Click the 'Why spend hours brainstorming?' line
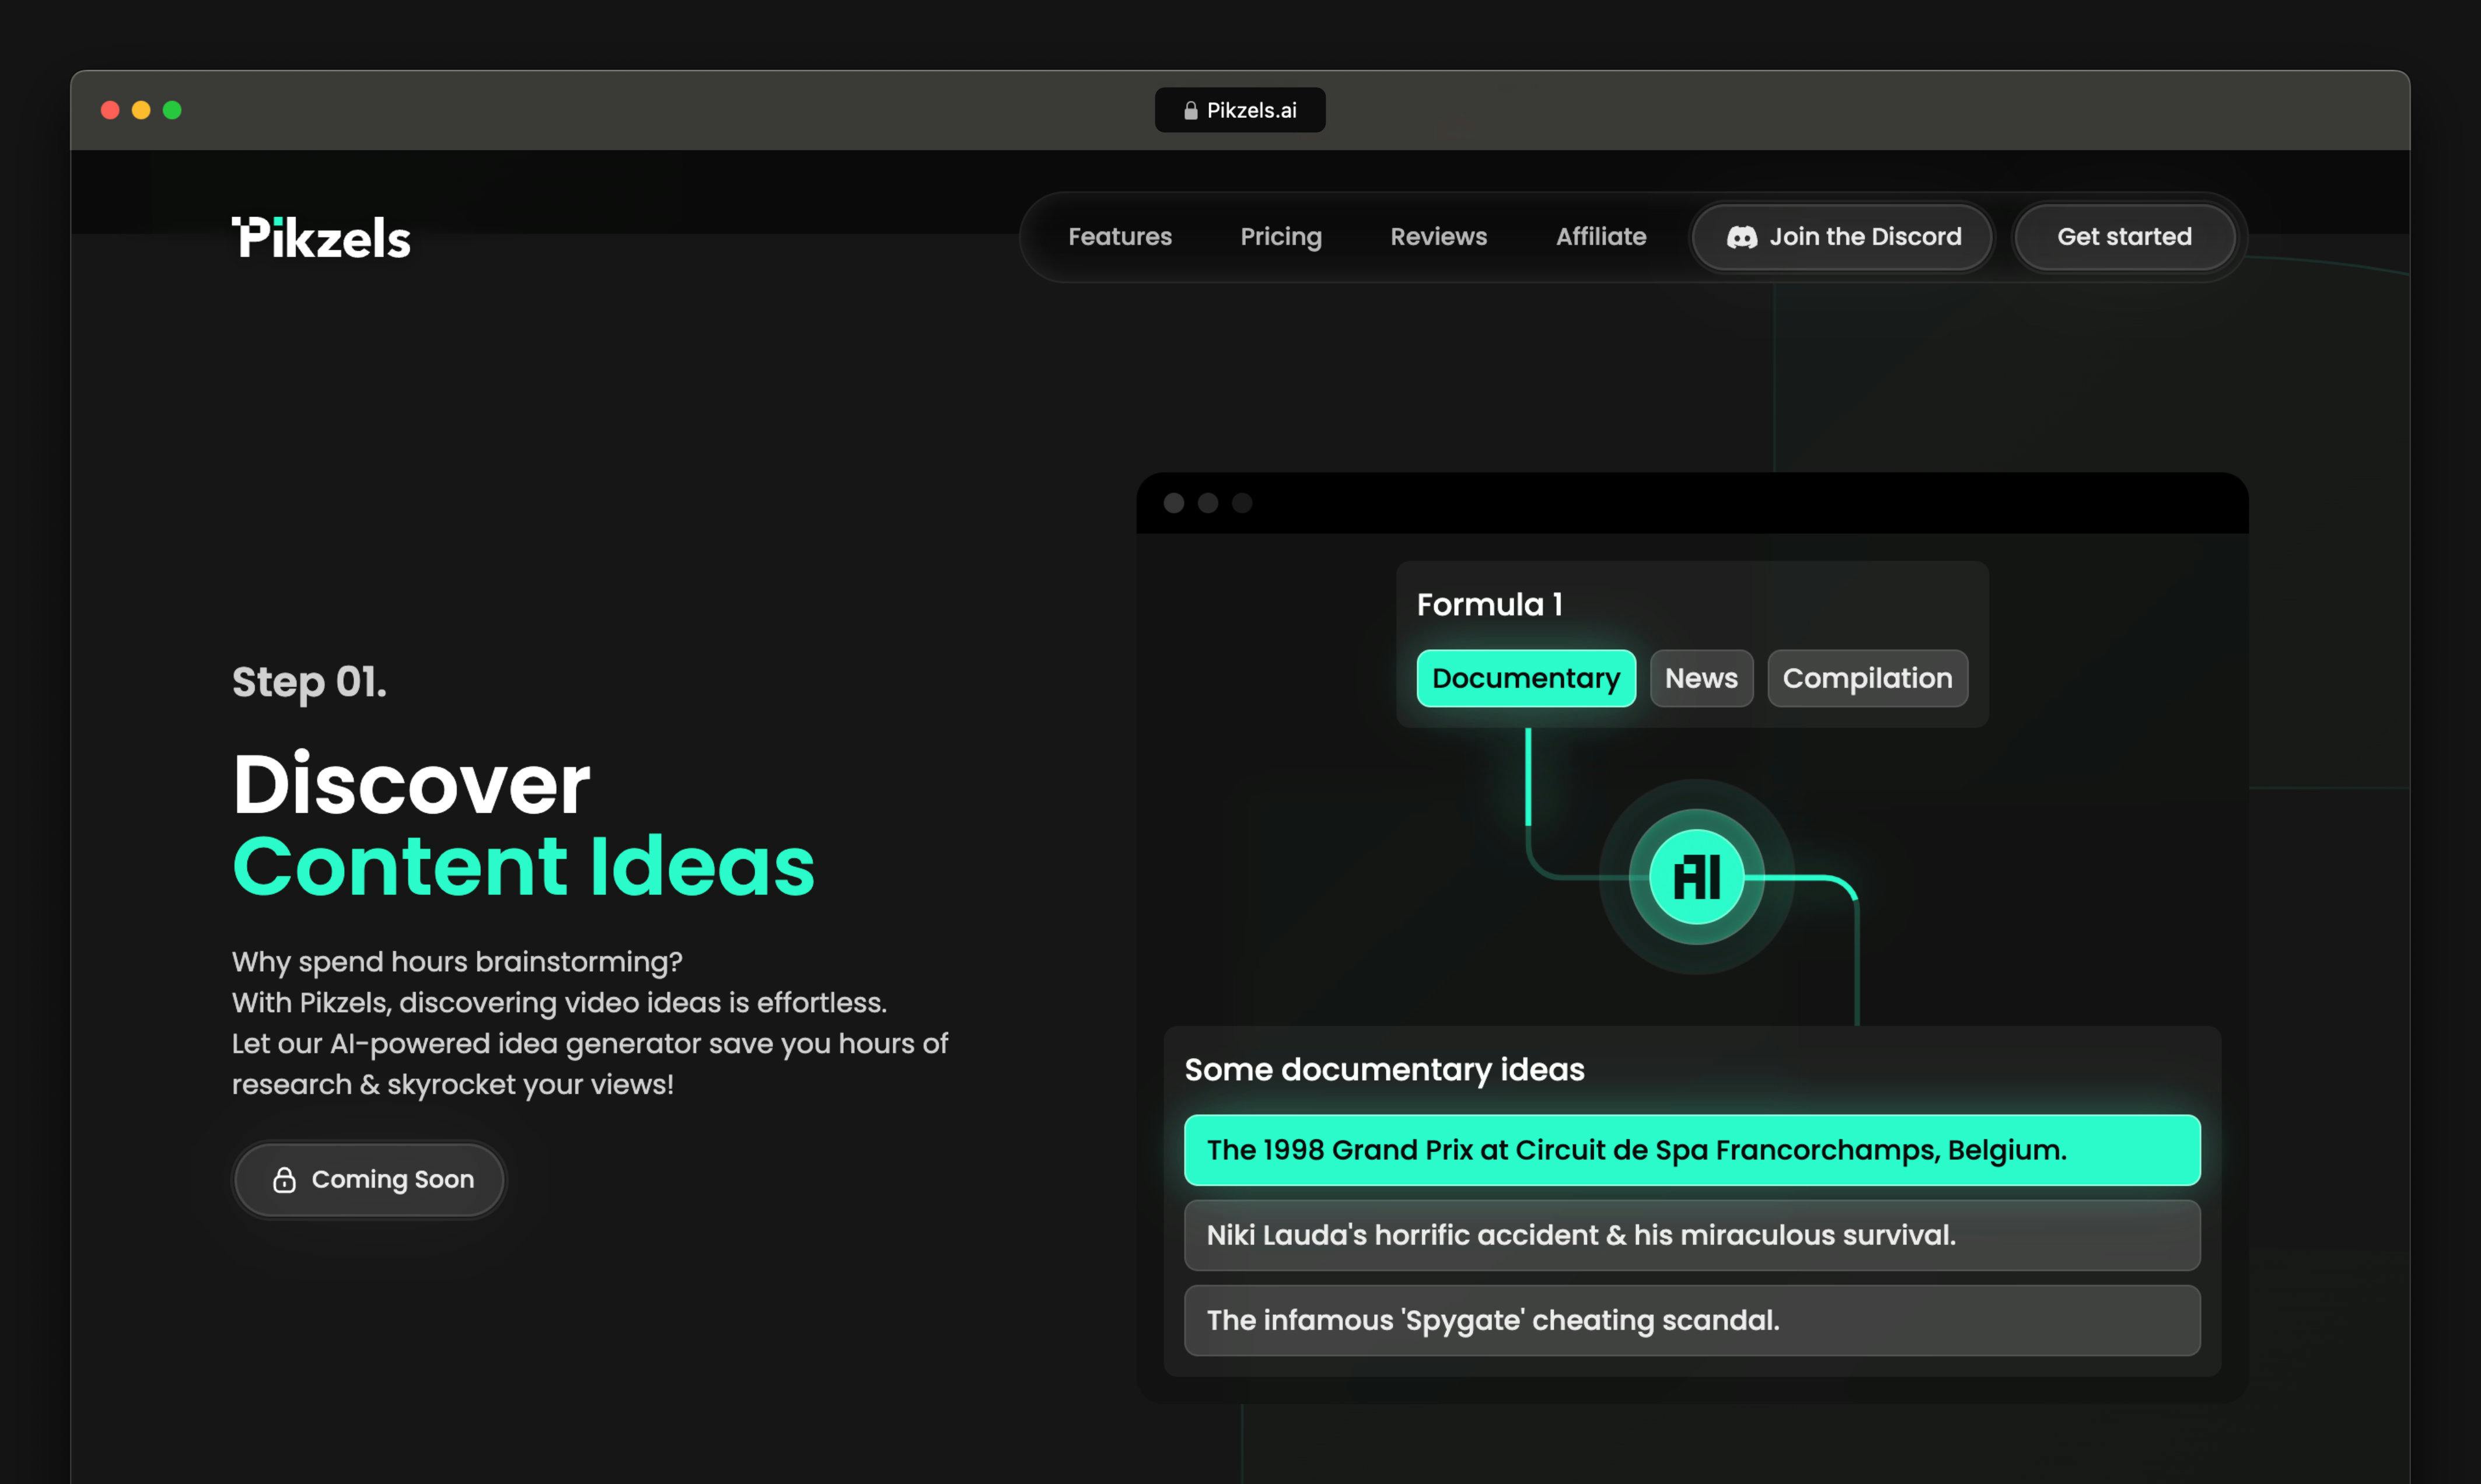Viewport: 2481px width, 1484px height. [457, 962]
